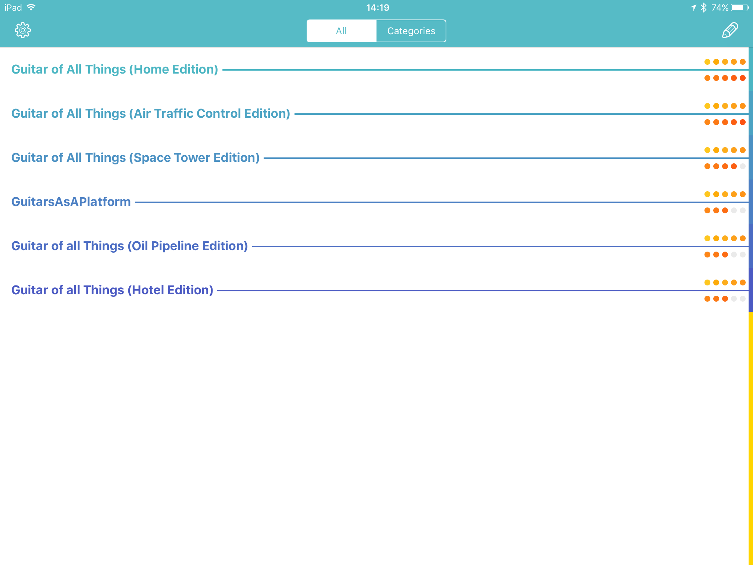Tap the Bluetooth status icon
The height and width of the screenshot is (565, 753).
[703, 7]
